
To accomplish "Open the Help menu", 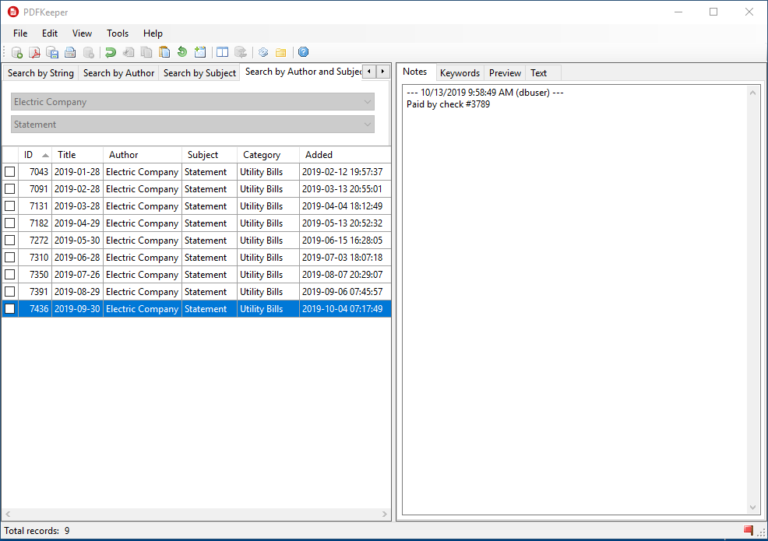I will (153, 33).
